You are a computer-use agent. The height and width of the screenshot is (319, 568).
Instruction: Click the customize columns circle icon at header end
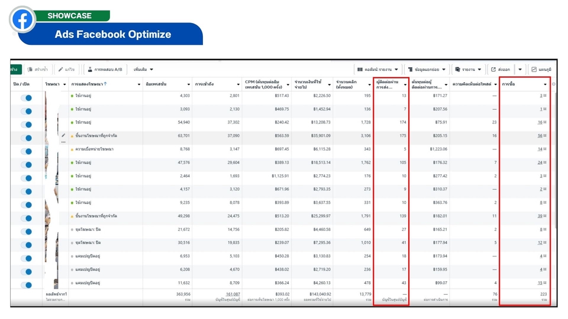pyautogui.click(x=554, y=84)
